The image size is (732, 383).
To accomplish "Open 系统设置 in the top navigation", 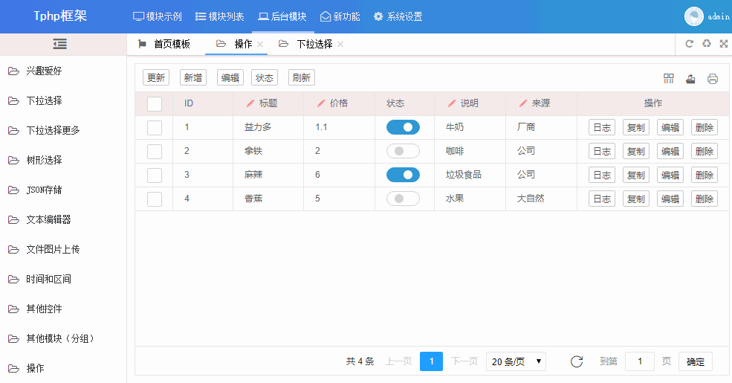I will pyautogui.click(x=398, y=17).
